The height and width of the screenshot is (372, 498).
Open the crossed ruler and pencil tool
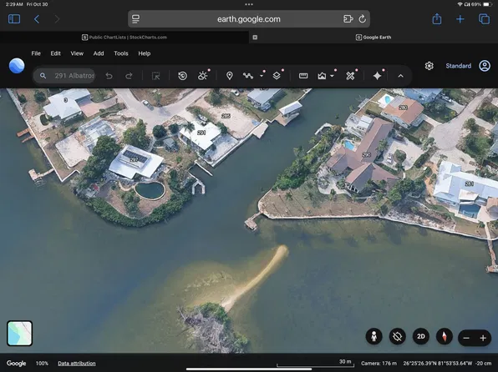pos(350,76)
